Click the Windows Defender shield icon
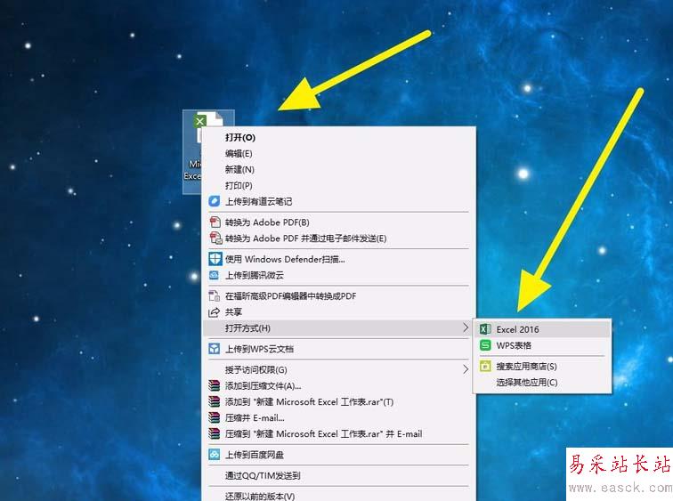673x501 pixels. pyautogui.click(x=215, y=259)
